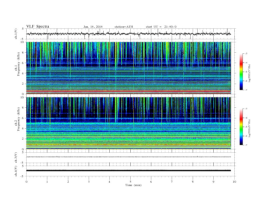Click tick label "0" on the Time axis

pyautogui.click(x=26, y=182)
